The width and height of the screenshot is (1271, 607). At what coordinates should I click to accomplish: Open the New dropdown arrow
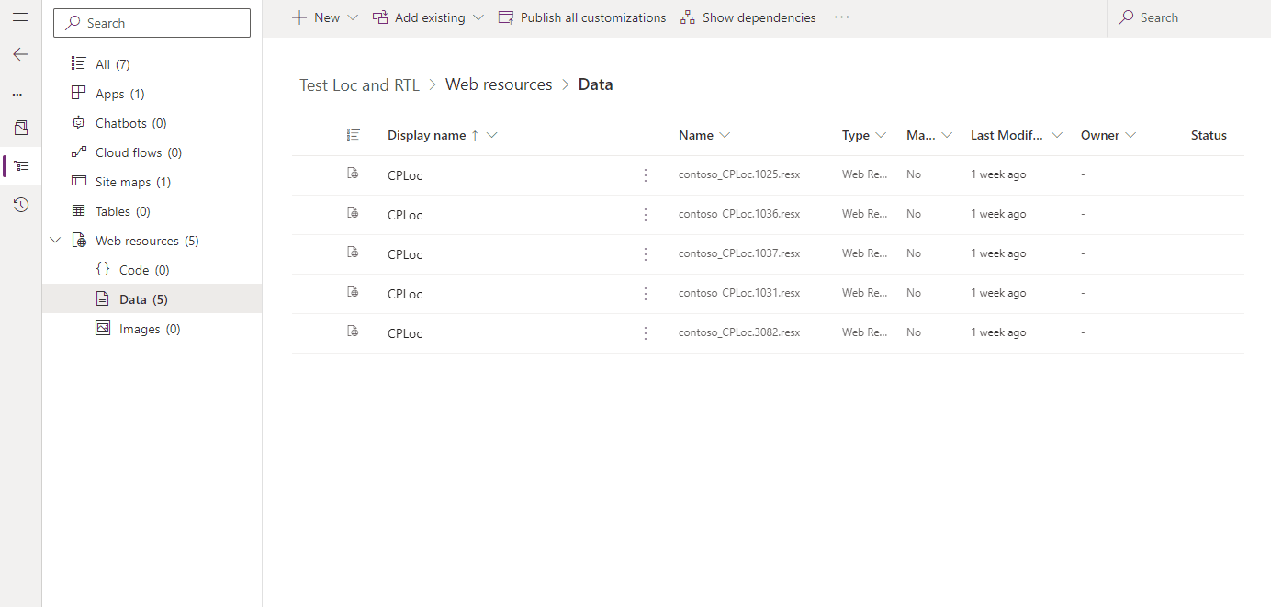point(353,17)
